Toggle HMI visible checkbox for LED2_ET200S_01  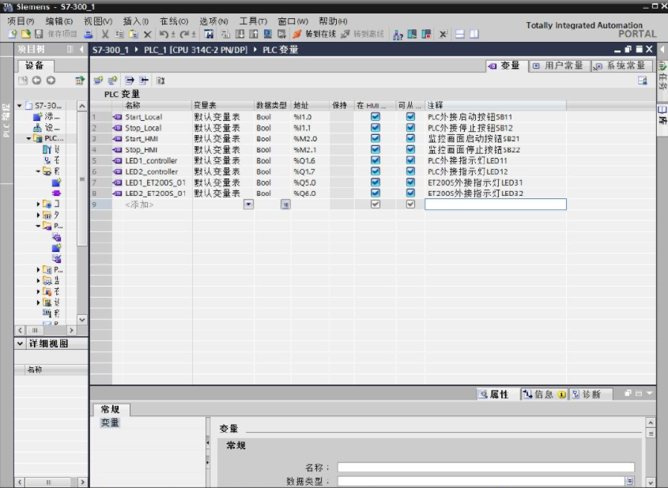click(x=376, y=193)
